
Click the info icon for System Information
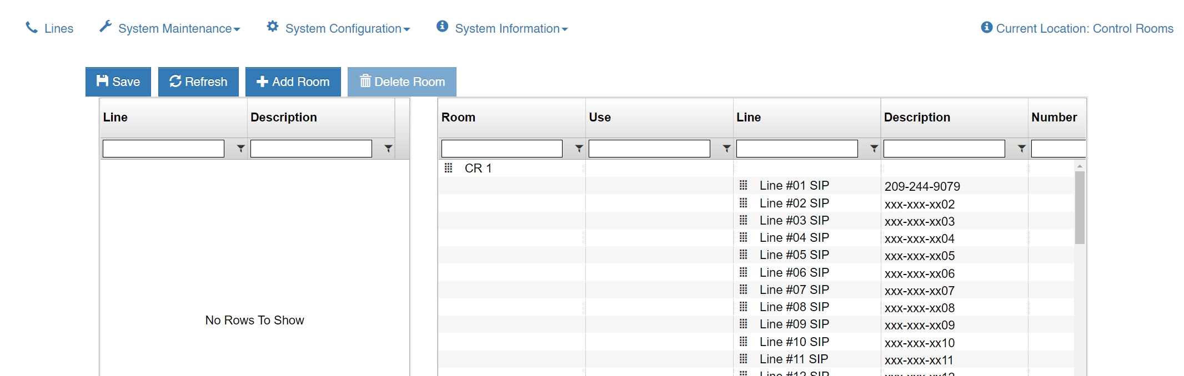[442, 26]
